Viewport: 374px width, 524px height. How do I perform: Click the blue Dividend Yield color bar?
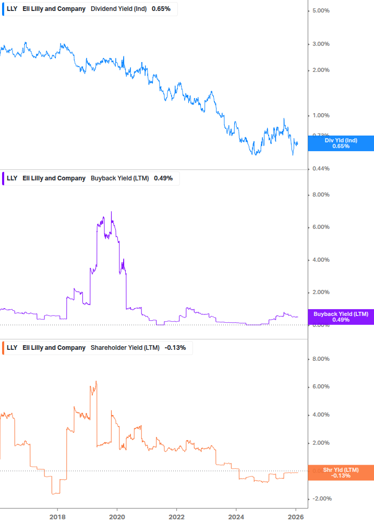(3, 9)
